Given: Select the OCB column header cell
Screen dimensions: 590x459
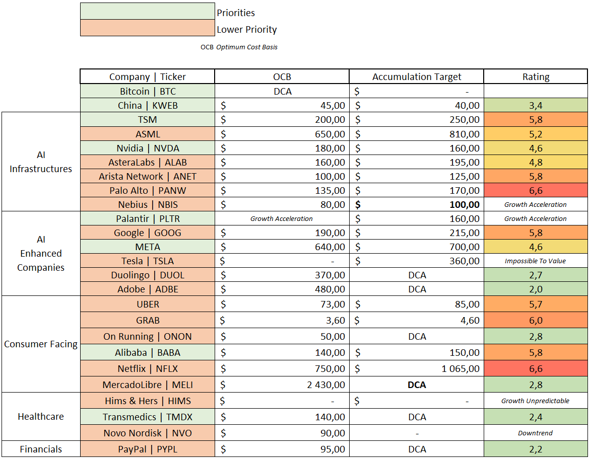Looking at the screenshot, I should click(282, 76).
